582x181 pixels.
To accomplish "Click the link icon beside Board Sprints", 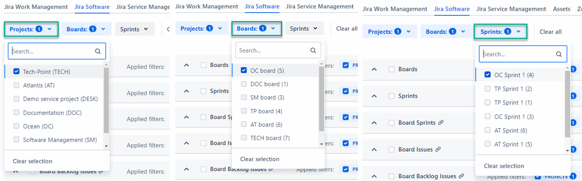I will 441,123.
